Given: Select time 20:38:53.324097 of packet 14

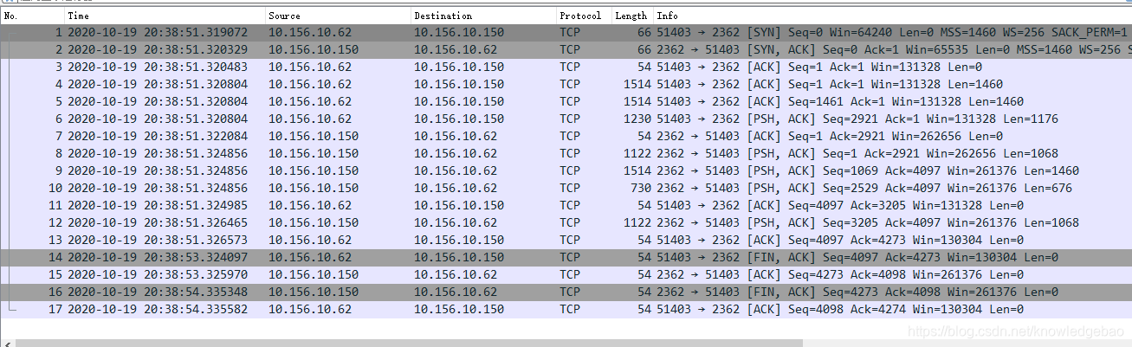Looking at the screenshot, I should (158, 257).
